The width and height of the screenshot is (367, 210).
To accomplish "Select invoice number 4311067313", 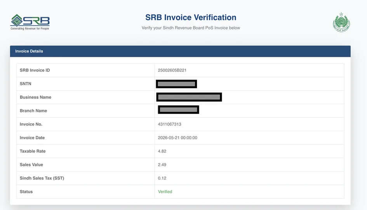I will coord(169,124).
